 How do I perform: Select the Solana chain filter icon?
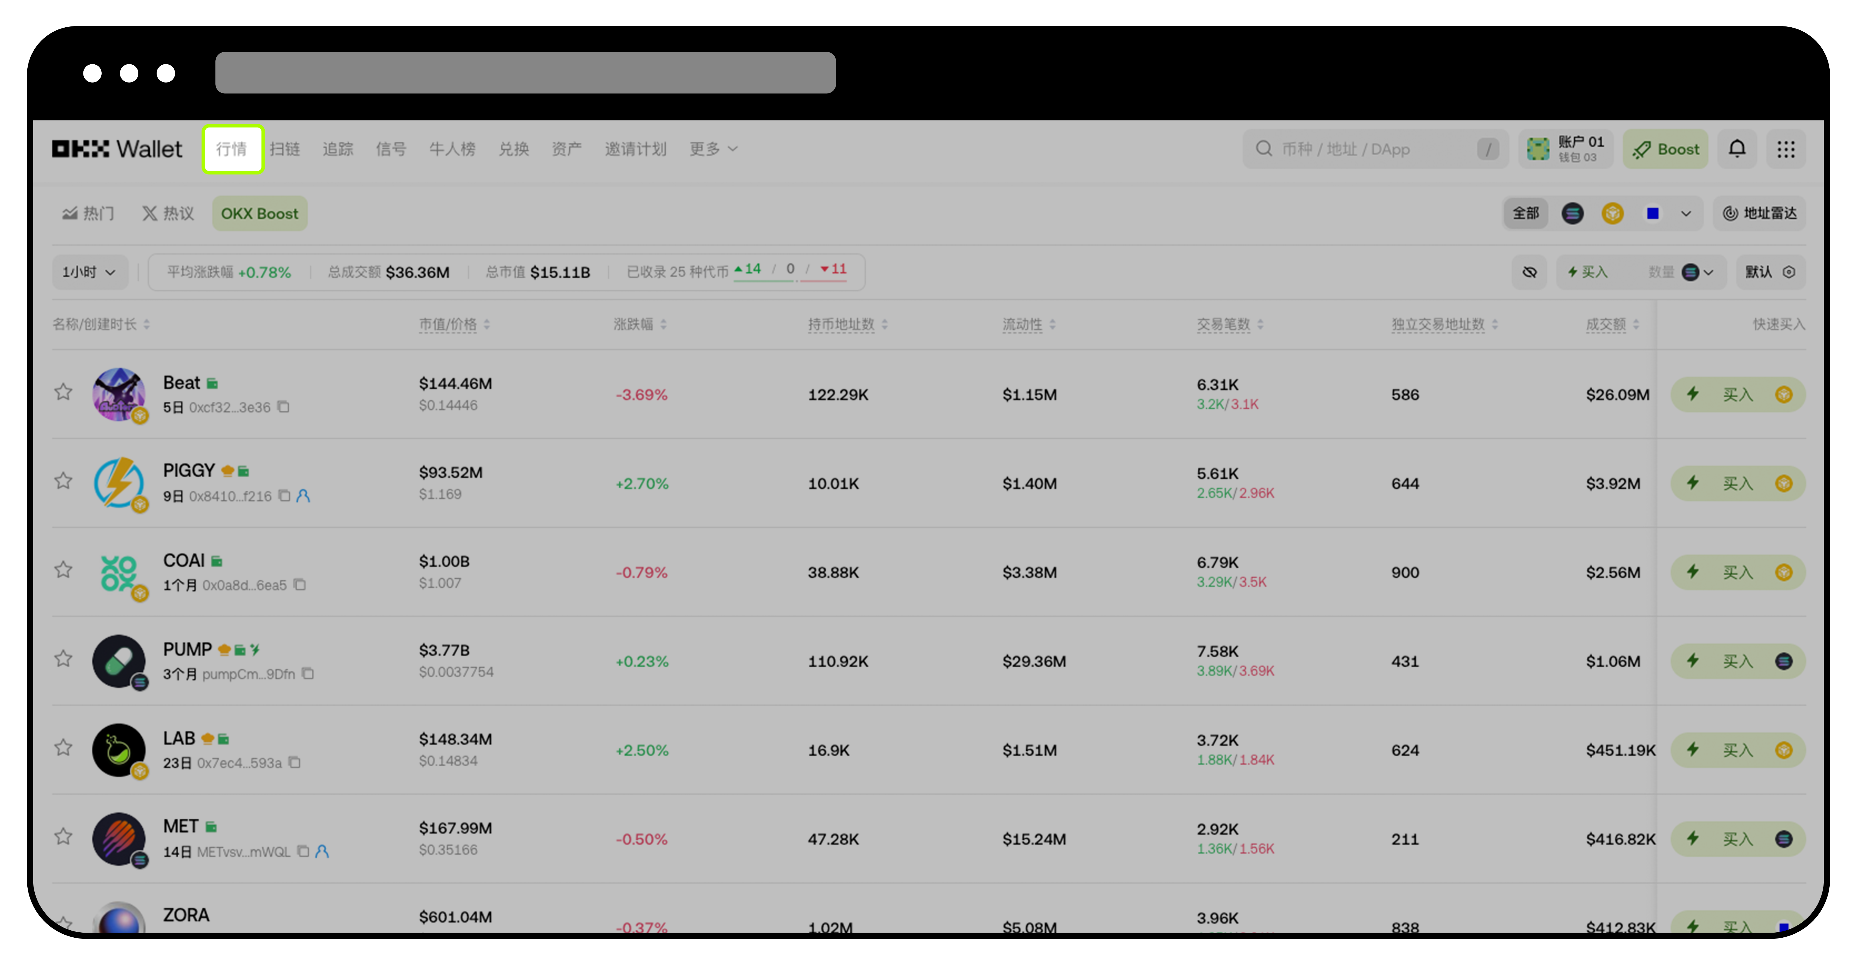[1573, 213]
